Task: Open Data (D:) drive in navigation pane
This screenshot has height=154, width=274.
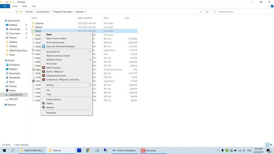Action: [13, 99]
